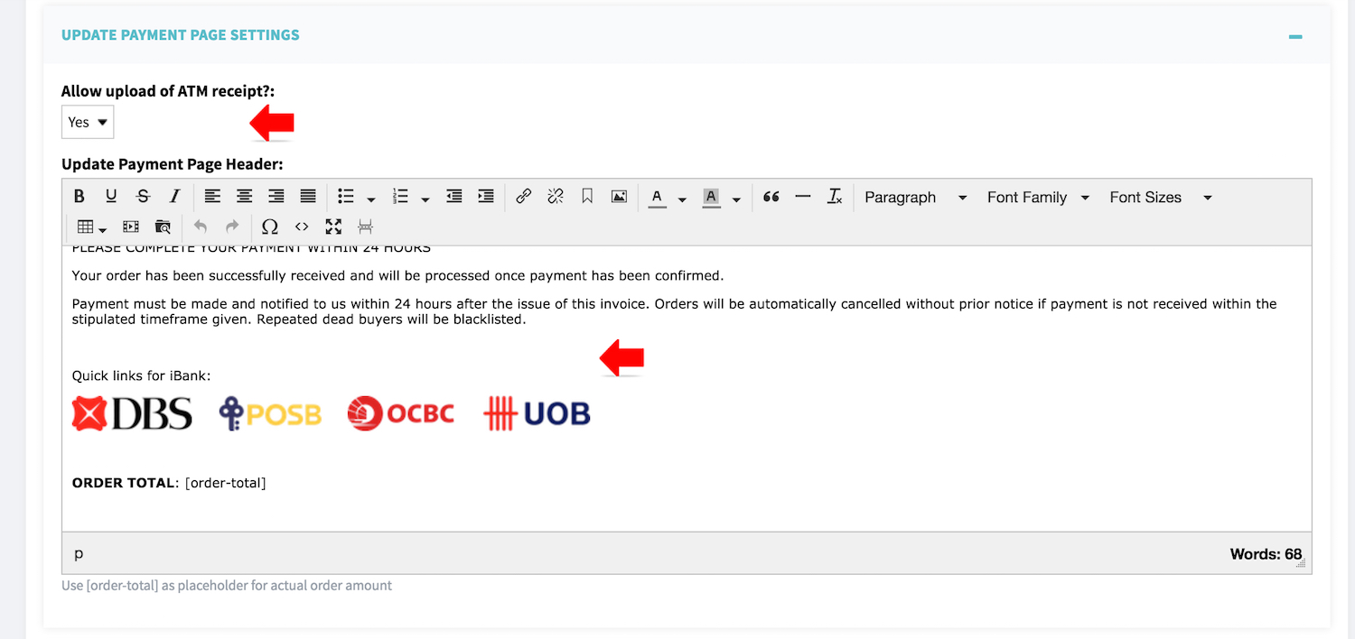Open the ATM receipt Yes dropdown
Image resolution: width=1355 pixels, height=639 pixels.
coord(88,122)
